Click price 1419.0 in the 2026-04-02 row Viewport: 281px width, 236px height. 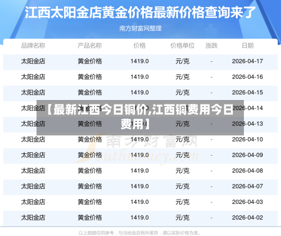point(139,217)
